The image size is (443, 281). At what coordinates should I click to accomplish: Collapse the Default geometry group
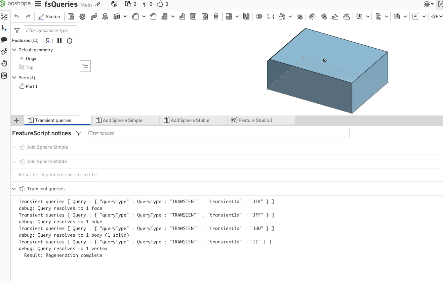[x=14, y=50]
